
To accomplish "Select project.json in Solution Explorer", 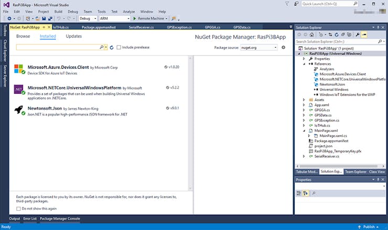I will (323, 146).
